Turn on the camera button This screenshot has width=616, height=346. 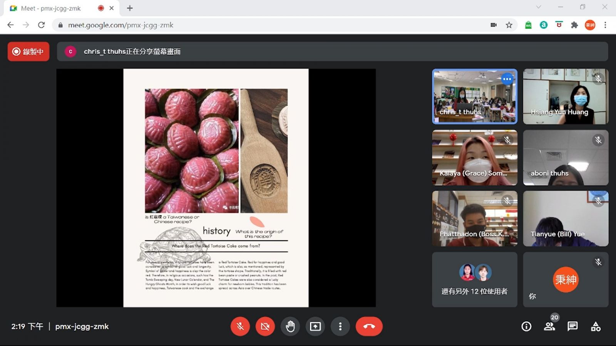click(x=265, y=326)
